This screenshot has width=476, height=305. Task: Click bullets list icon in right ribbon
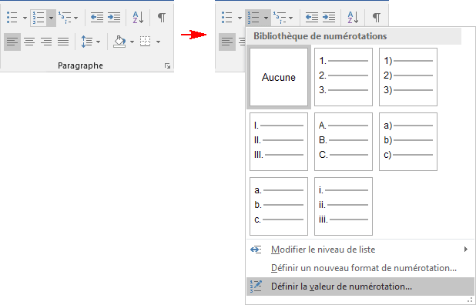227,18
